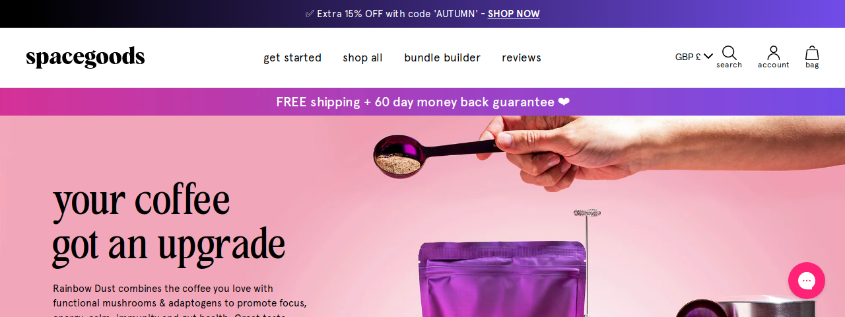Open the account profile icon
Image resolution: width=845 pixels, height=317 pixels.
[774, 53]
